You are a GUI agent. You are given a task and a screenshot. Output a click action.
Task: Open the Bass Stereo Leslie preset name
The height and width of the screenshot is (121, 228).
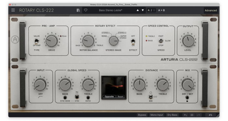point(111,10)
